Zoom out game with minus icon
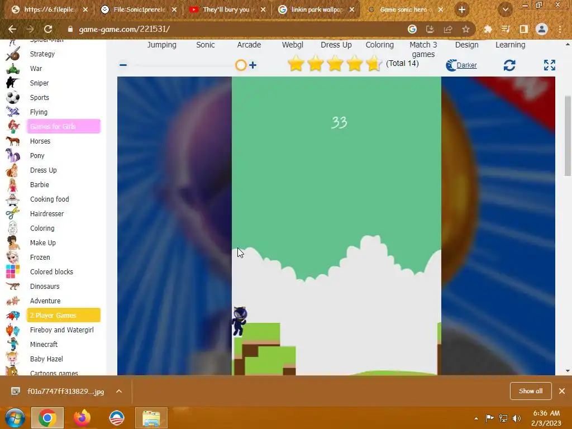The height and width of the screenshot is (429, 572). point(123,65)
